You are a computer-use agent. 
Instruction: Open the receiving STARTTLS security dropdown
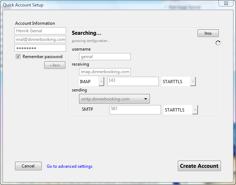pos(179,81)
